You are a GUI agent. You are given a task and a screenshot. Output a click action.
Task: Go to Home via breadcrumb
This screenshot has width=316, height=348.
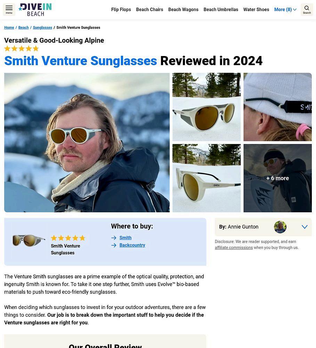(x=9, y=27)
